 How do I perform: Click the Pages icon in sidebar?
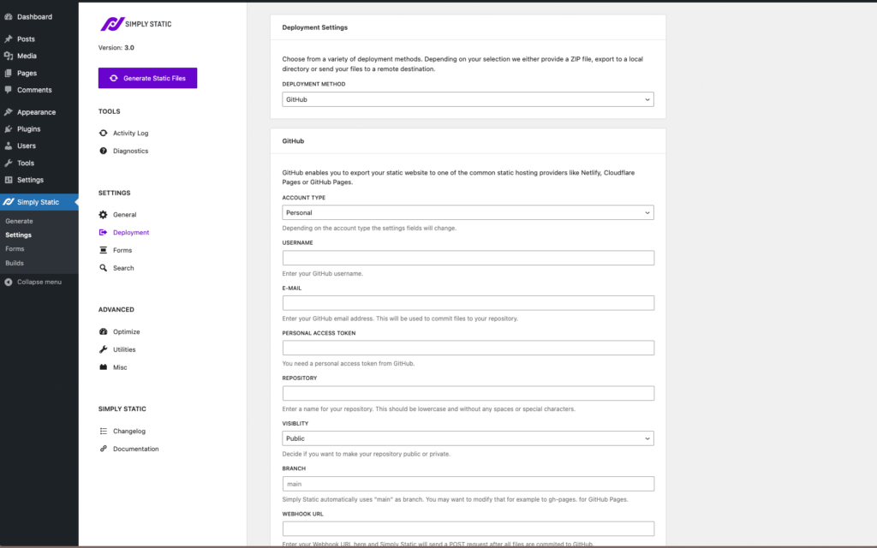click(x=9, y=74)
